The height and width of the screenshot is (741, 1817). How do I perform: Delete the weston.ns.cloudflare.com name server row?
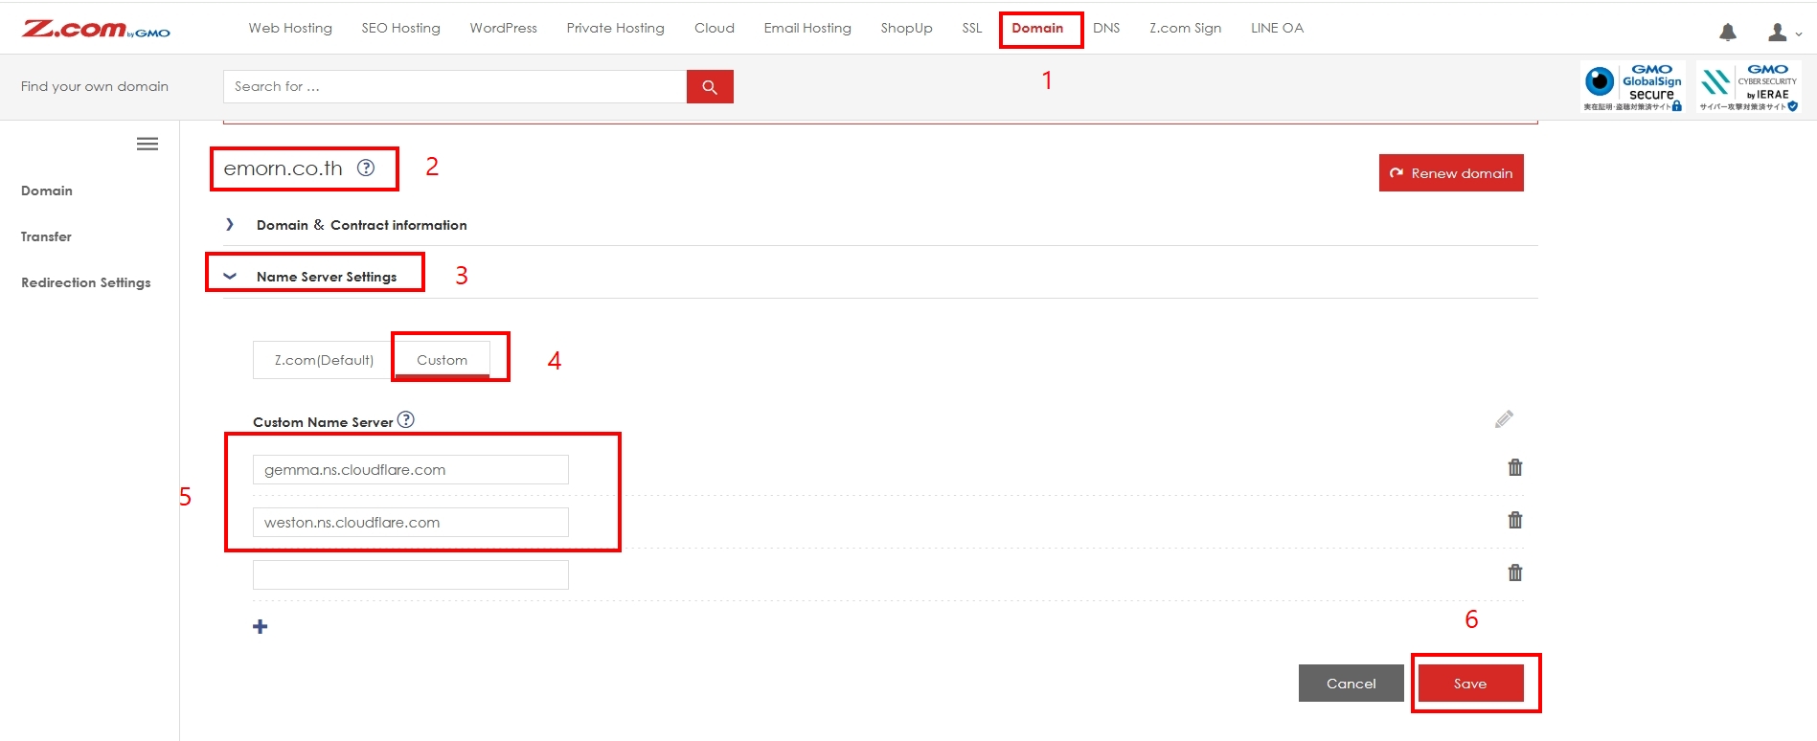pyautogui.click(x=1515, y=520)
